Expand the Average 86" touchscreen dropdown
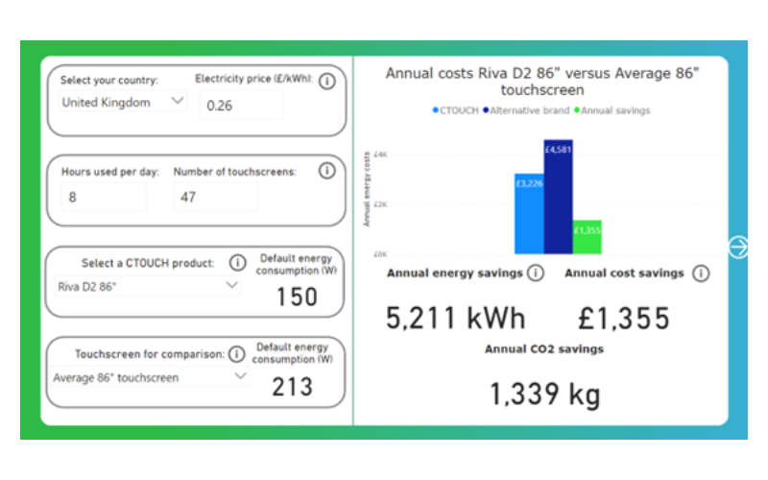 pyautogui.click(x=150, y=377)
